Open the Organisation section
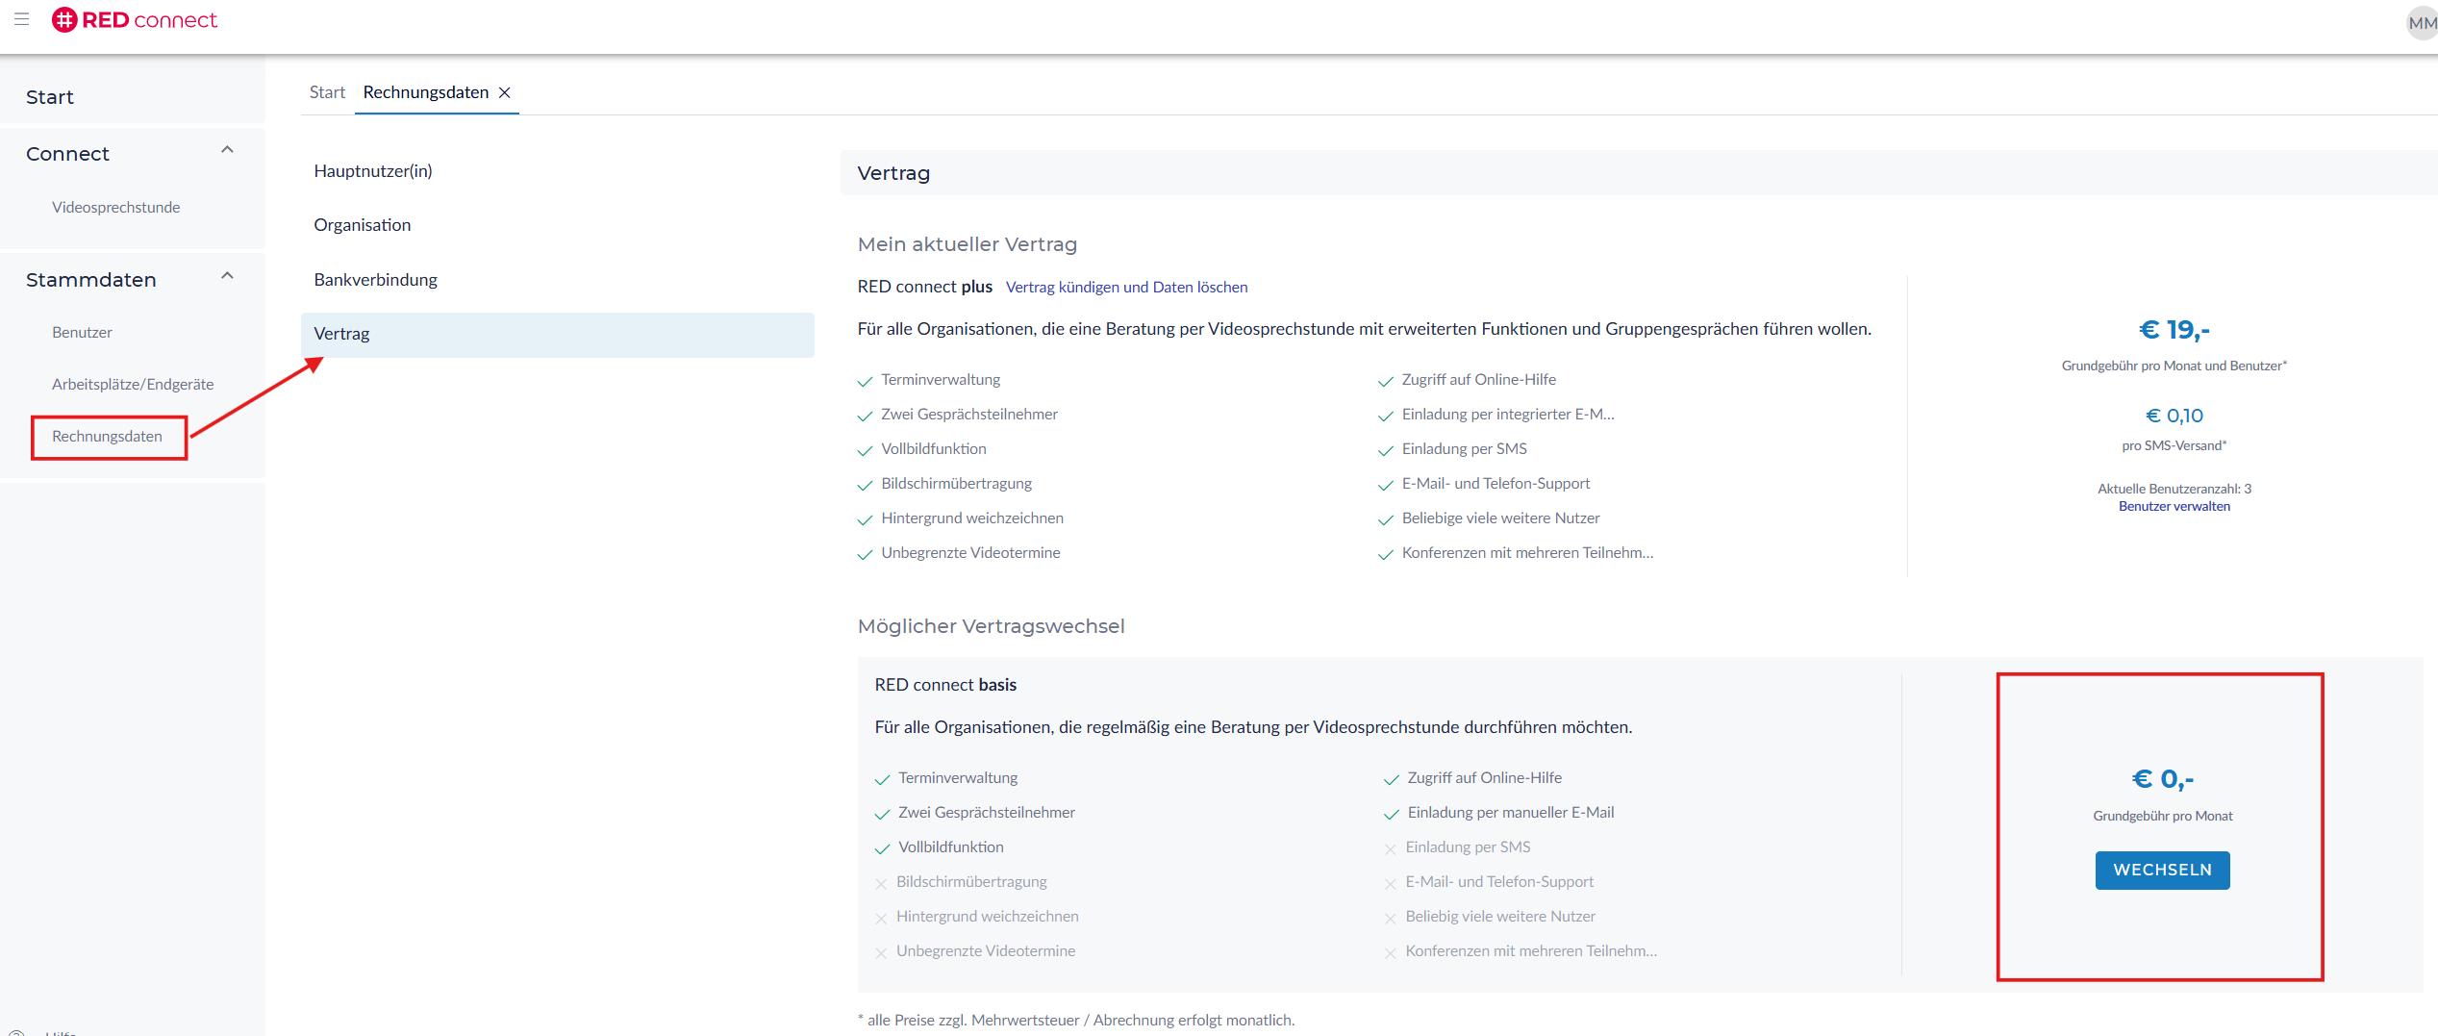Screen dimensions: 2438x1036 point(363,225)
